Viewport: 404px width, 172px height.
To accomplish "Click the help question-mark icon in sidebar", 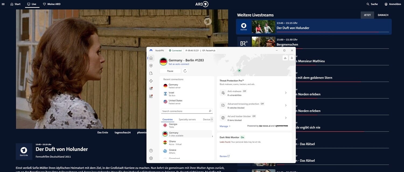I will (x=151, y=150).
